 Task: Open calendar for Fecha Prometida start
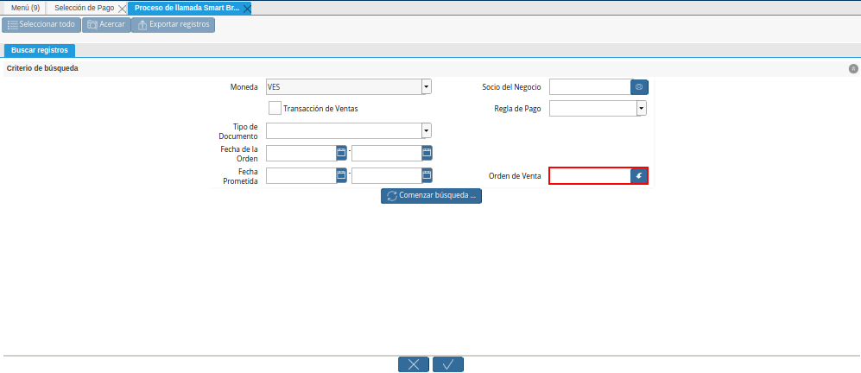[341, 175]
